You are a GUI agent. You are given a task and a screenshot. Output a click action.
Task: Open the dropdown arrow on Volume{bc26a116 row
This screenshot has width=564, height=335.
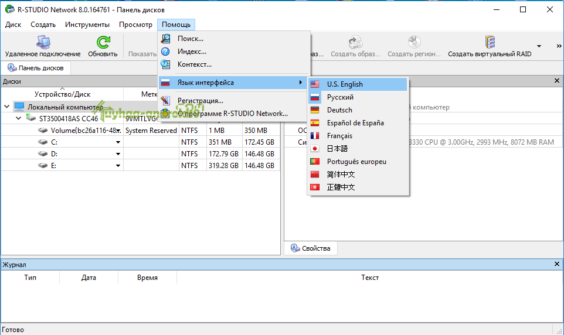pyautogui.click(x=118, y=131)
